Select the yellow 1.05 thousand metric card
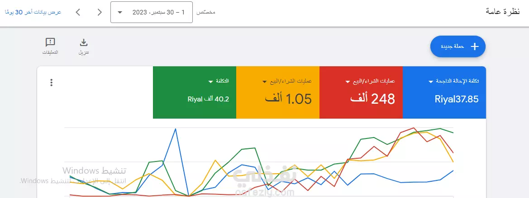The image size is (529, 198). (x=278, y=92)
